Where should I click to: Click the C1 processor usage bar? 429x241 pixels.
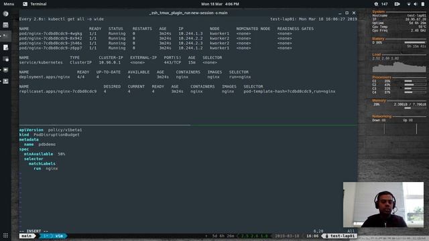pos(415,81)
